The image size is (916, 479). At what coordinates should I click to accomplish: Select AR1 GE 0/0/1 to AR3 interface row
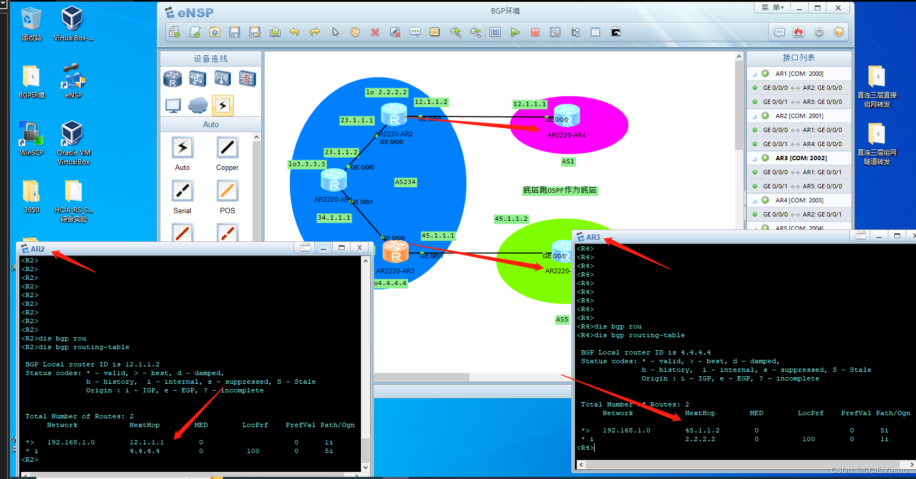[799, 102]
